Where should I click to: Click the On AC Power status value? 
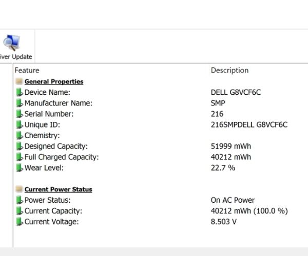click(x=233, y=200)
